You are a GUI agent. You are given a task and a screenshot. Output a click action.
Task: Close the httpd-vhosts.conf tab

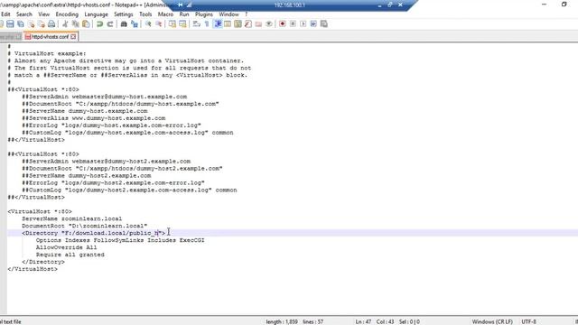click(x=73, y=36)
